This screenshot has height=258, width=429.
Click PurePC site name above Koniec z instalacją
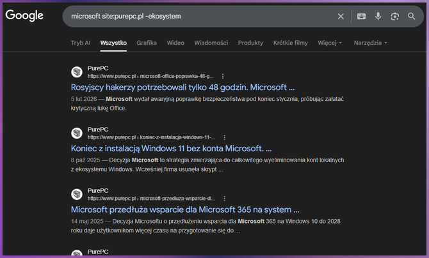point(98,130)
